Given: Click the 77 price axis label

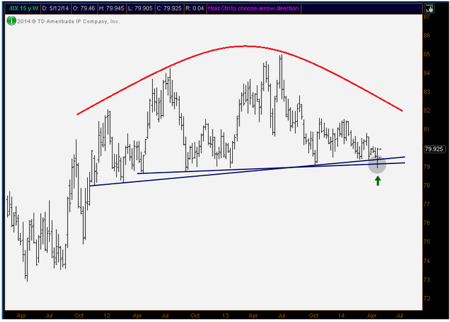Looking at the screenshot, I should coord(427,204).
